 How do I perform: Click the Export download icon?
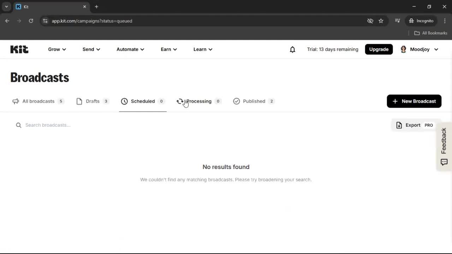(399, 125)
